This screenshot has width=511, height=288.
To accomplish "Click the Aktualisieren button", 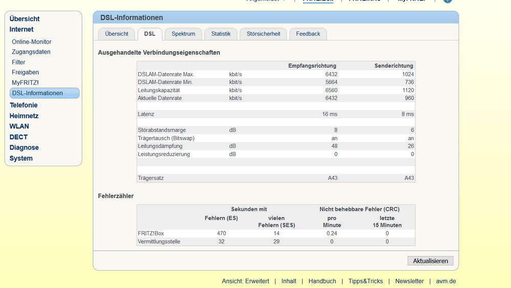I will [x=430, y=261].
